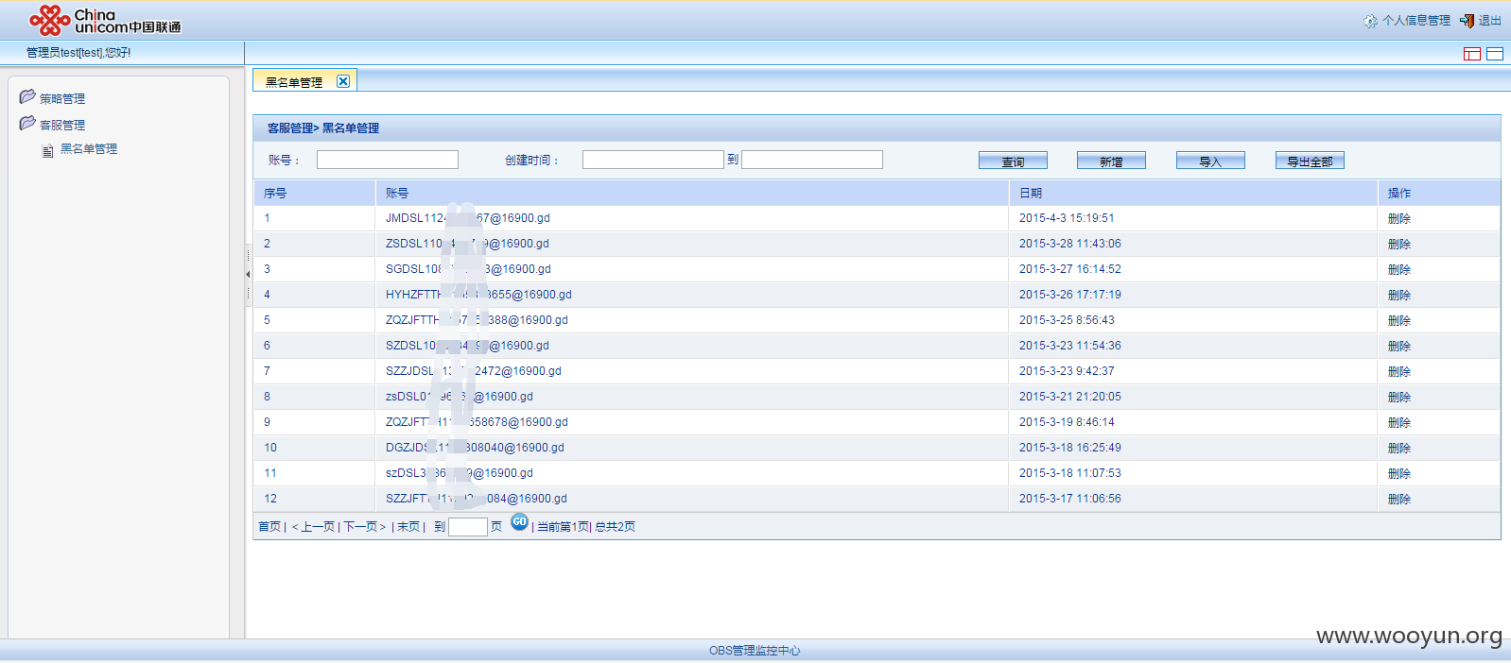Click the logout door icon

(x=1467, y=21)
